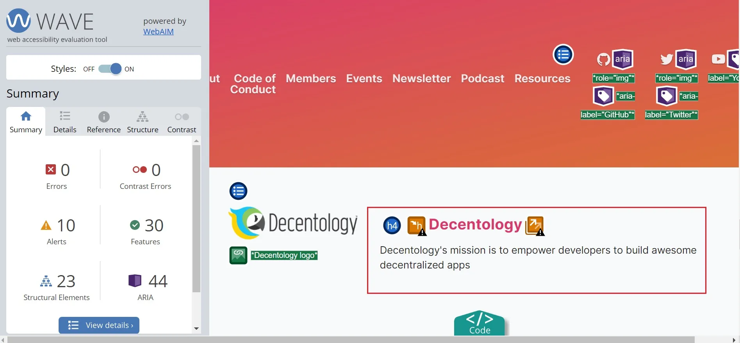The height and width of the screenshot is (343, 740).
Task: Click the Decentology mission description text
Action: tap(538, 258)
